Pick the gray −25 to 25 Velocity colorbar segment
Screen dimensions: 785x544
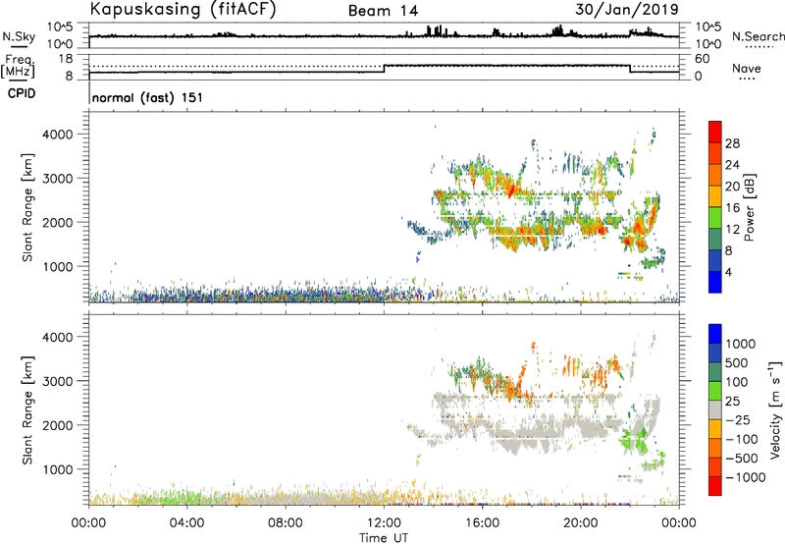pyautogui.click(x=715, y=409)
